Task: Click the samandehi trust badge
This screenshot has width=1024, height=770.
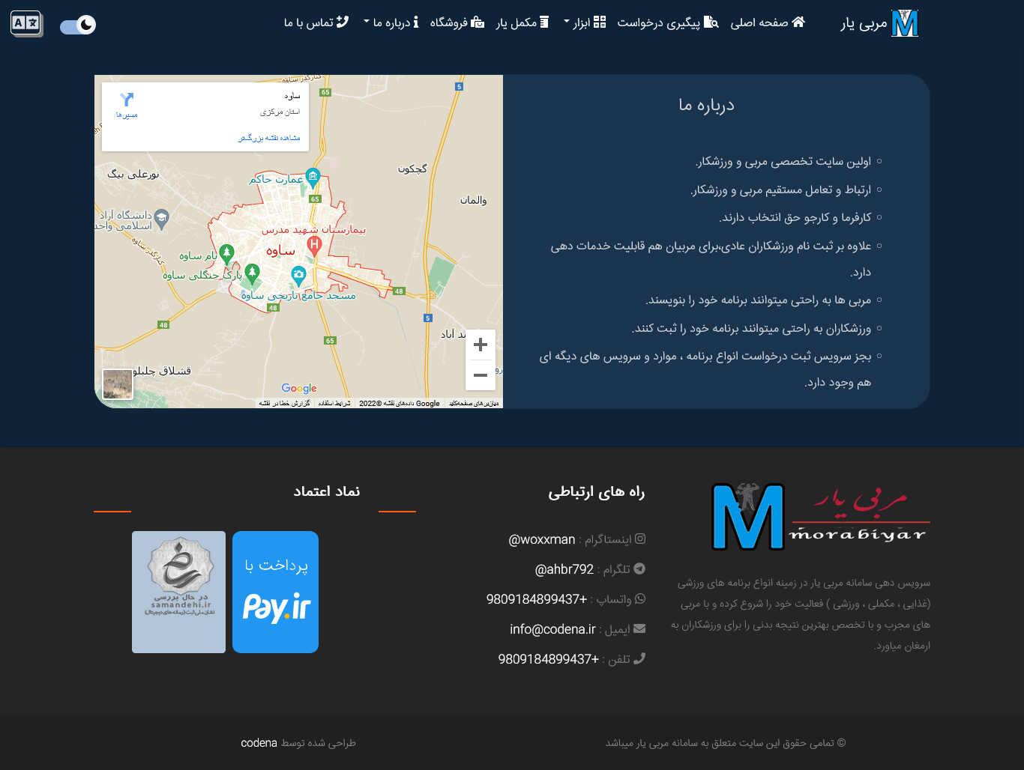Action: 178,592
